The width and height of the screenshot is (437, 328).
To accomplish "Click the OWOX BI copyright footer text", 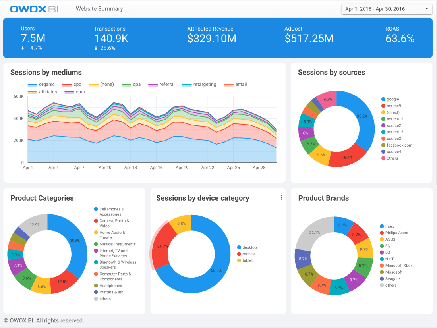I will point(44,320).
